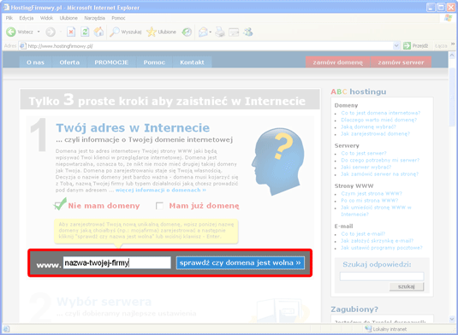Open Co to jest domena internetowa link
458x335 pixels.
click(381, 113)
